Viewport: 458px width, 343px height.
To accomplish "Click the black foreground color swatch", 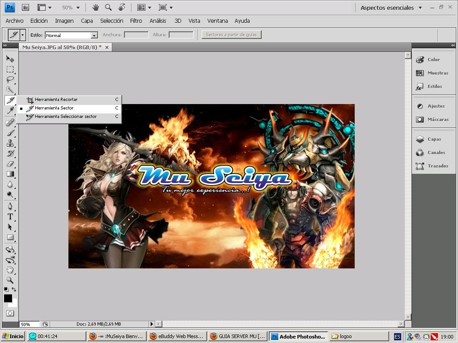I will pos(8,298).
